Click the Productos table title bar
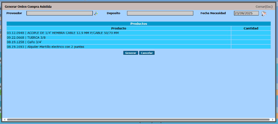The width and height of the screenshot is (278, 124). [x=139, y=24]
